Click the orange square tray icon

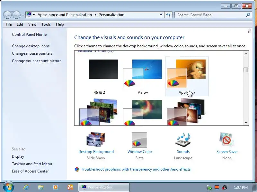click(217, 187)
